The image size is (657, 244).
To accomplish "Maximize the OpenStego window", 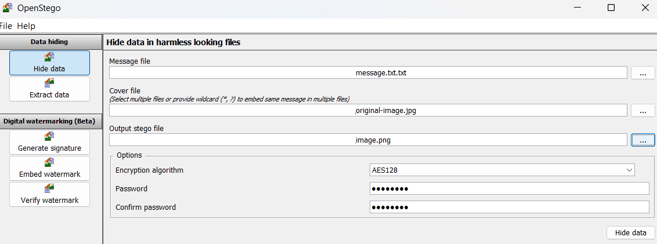I will pos(611,8).
